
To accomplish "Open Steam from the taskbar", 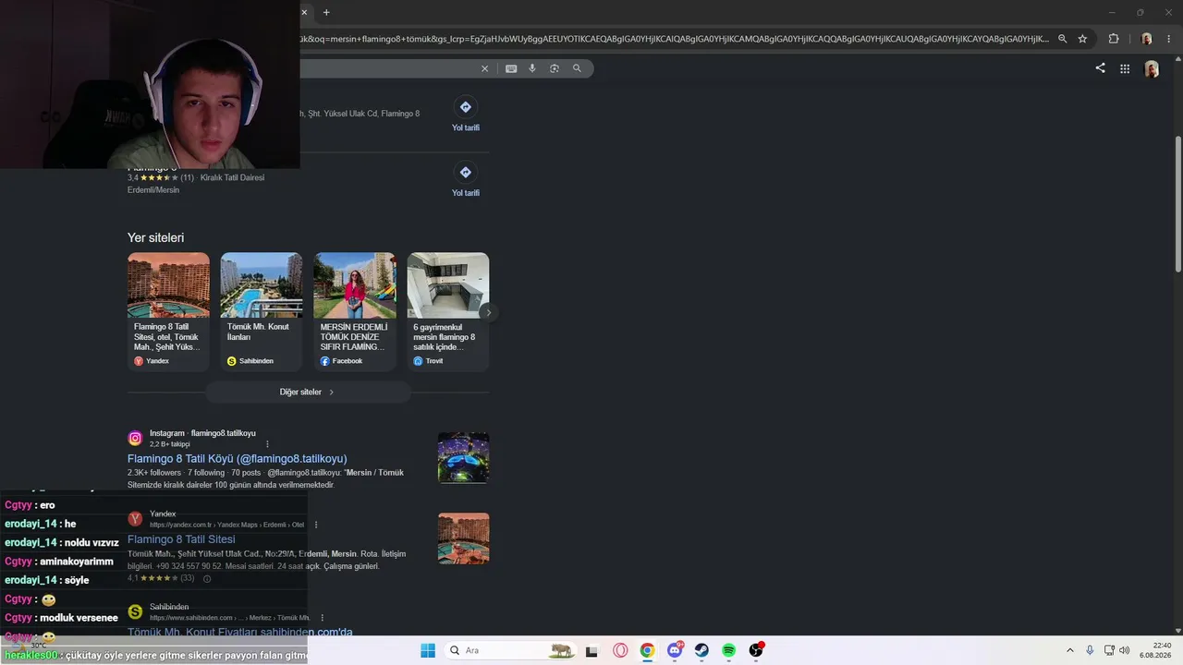I will (701, 650).
